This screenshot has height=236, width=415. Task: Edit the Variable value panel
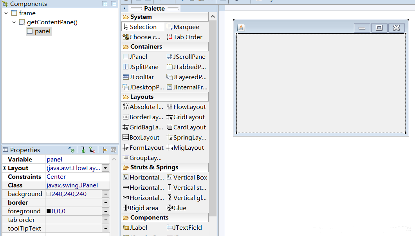click(77, 160)
